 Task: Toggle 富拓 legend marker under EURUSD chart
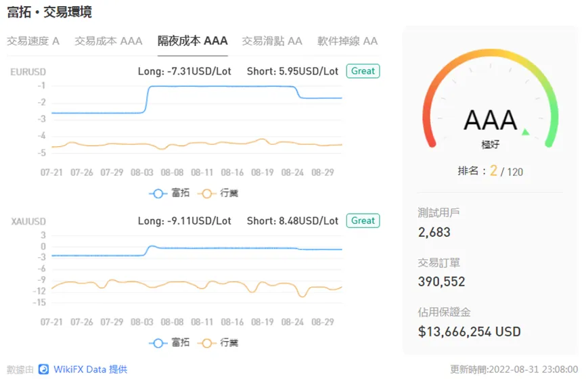(x=158, y=194)
